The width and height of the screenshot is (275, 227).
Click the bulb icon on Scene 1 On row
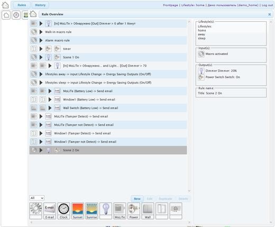(x=48, y=57)
